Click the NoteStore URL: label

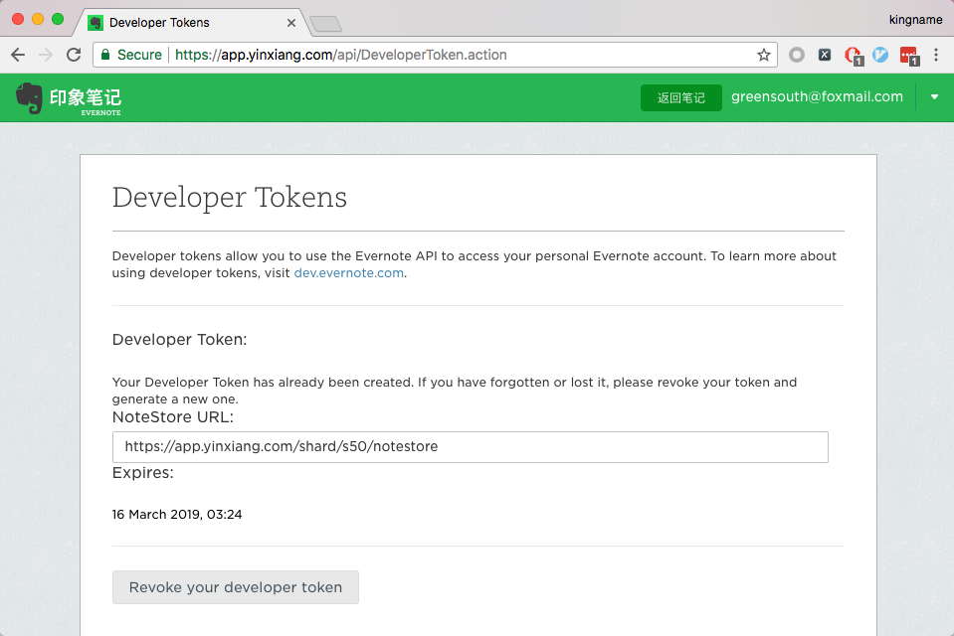tap(173, 417)
